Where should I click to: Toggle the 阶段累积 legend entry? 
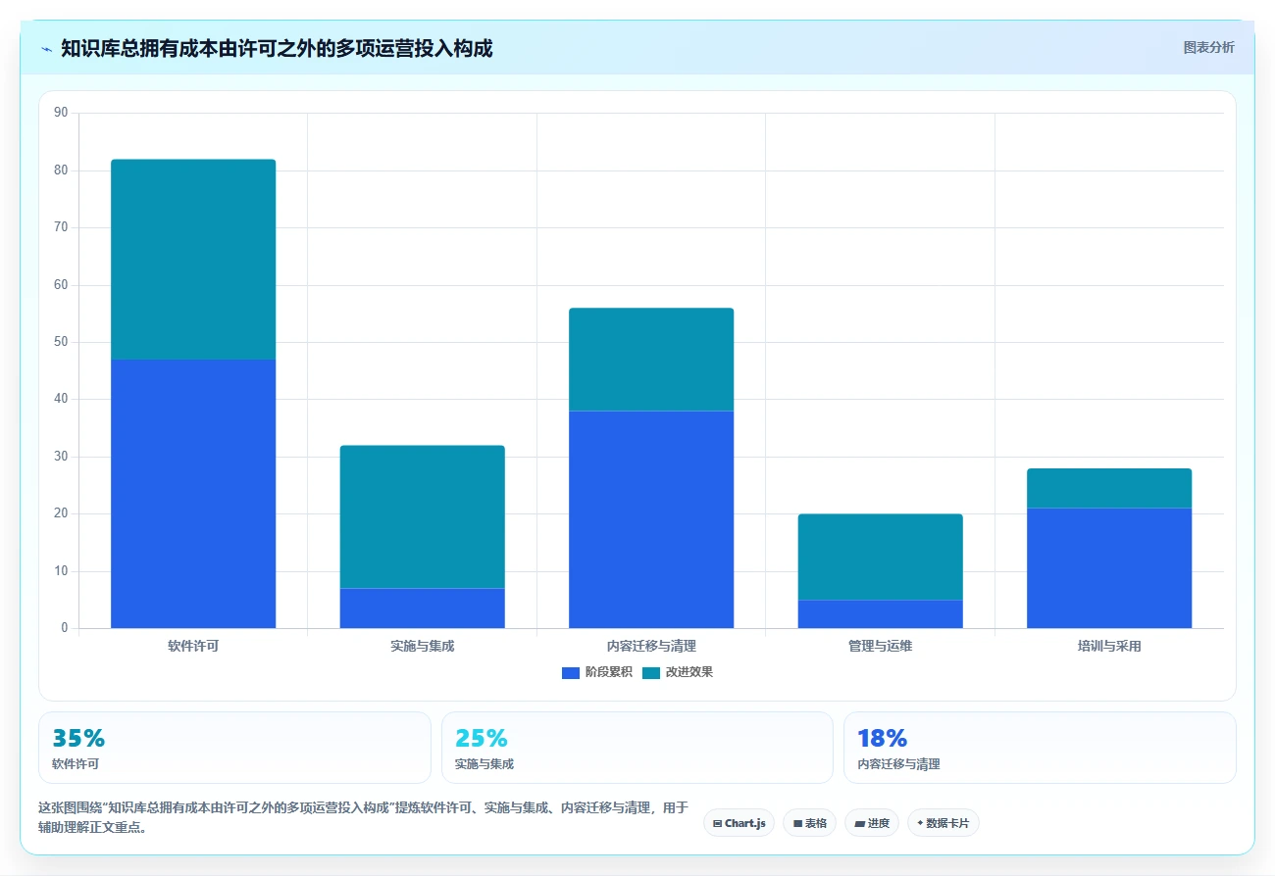click(x=597, y=672)
